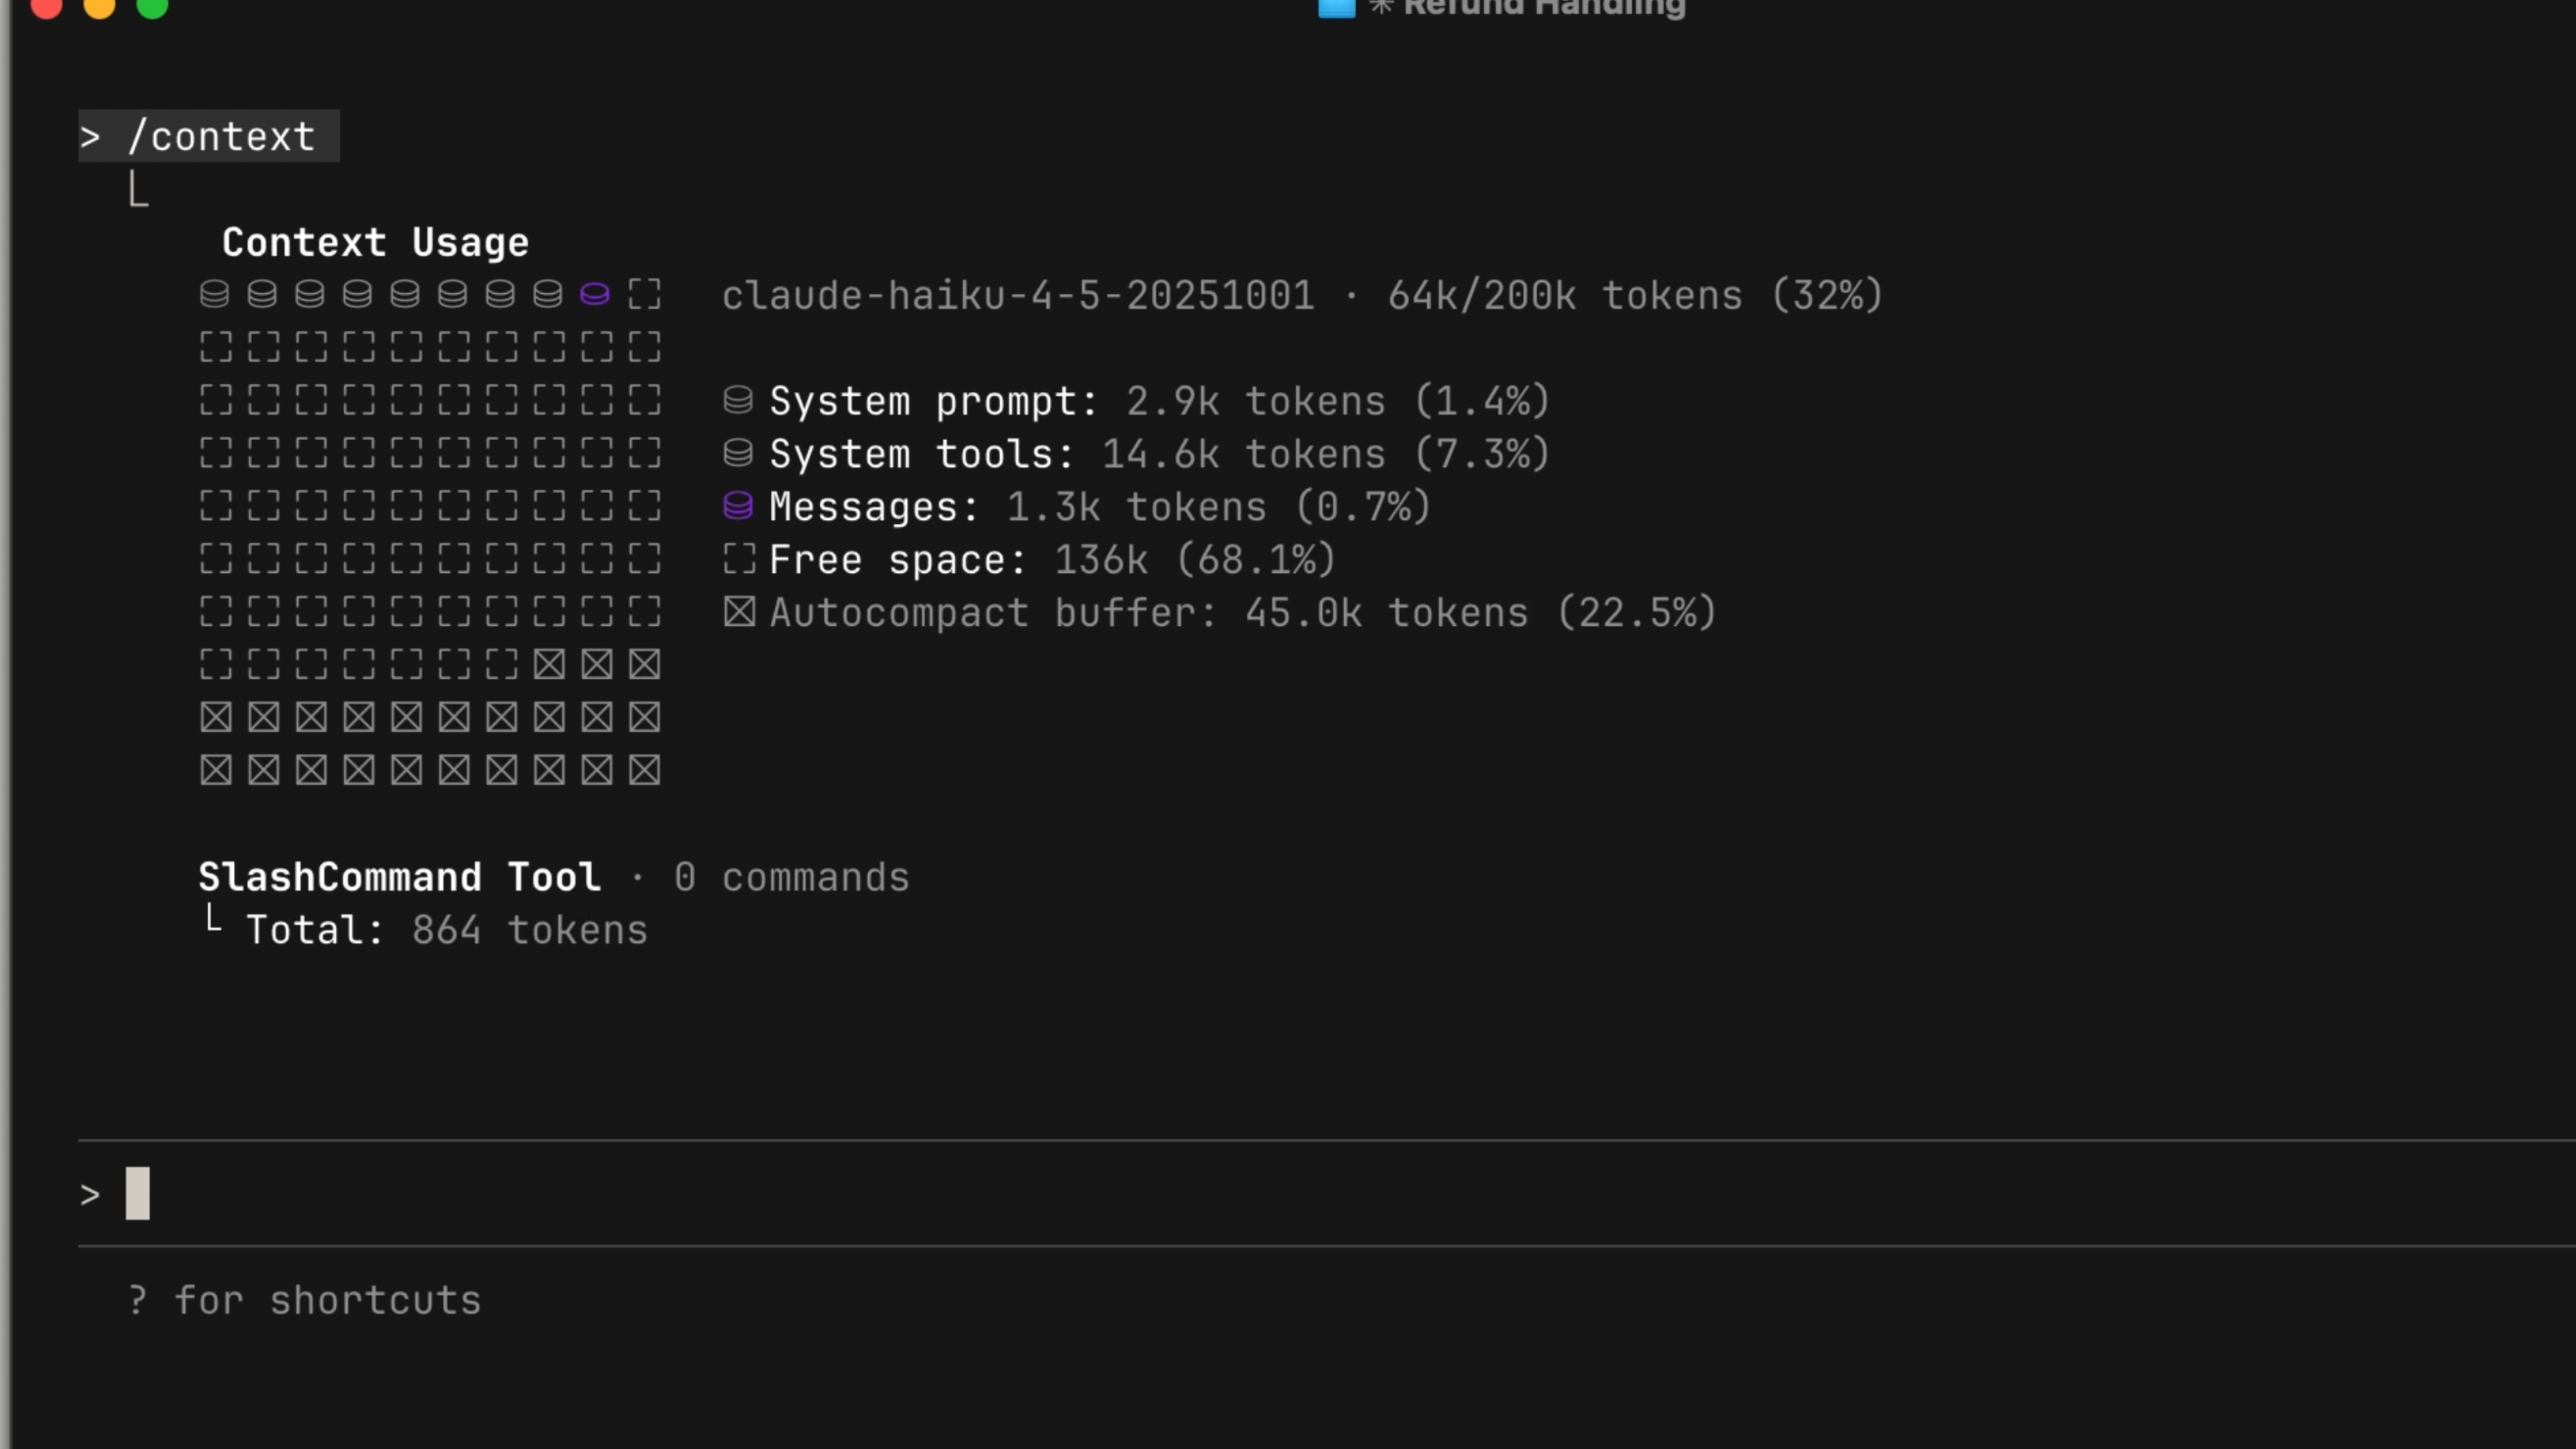The width and height of the screenshot is (2576, 1449).
Task: Click the Context Usage heading
Action: [375, 242]
